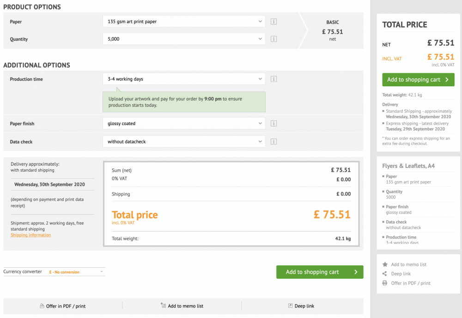The image size is (462, 318).
Task: Open info icon for Production time
Action: click(274, 79)
